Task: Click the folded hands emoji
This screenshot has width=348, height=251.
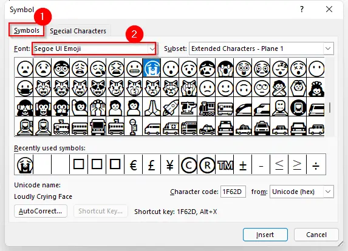Action: pyautogui.click(x=152, y=107)
